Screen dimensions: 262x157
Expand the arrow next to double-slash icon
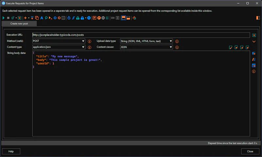tap(16, 18)
